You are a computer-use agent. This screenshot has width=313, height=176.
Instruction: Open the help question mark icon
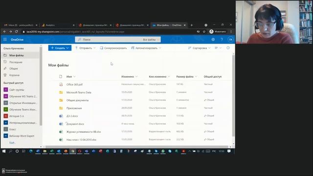(x=222, y=40)
